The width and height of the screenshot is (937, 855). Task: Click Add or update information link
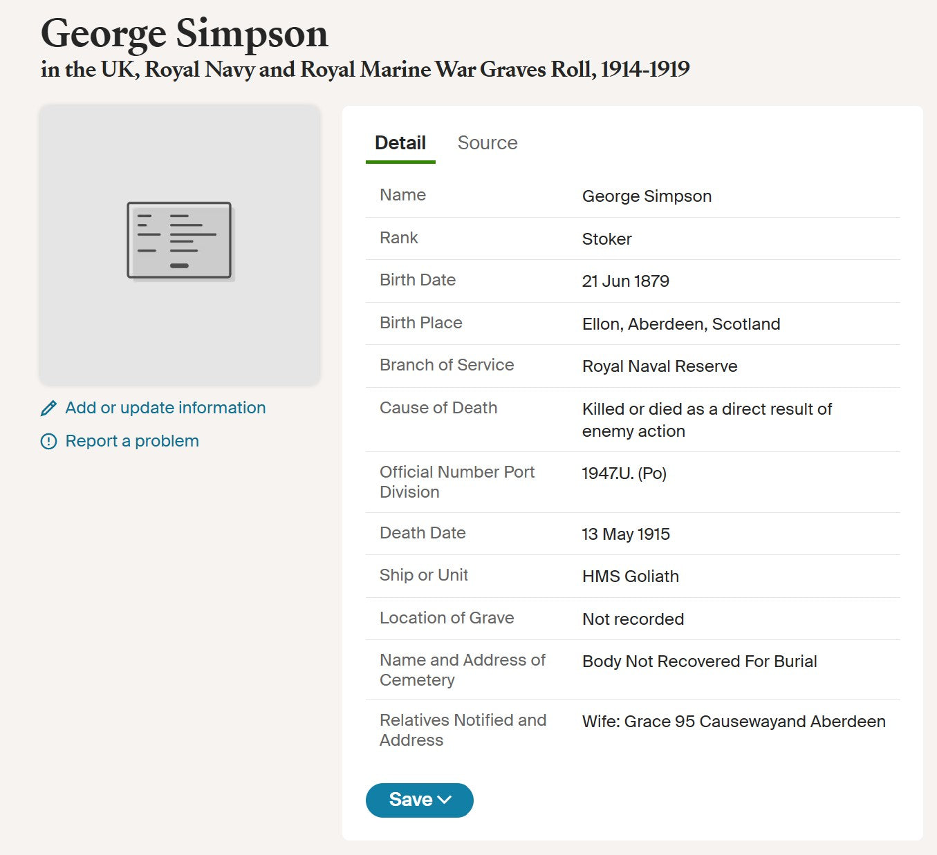pos(165,408)
